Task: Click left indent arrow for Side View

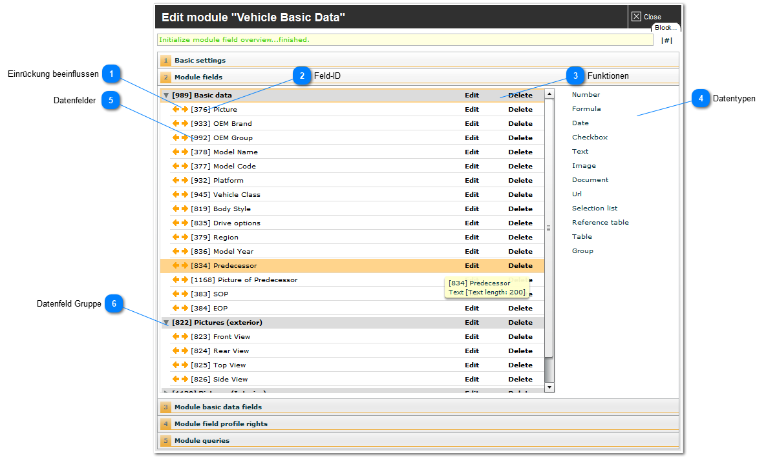Action: [x=176, y=378]
